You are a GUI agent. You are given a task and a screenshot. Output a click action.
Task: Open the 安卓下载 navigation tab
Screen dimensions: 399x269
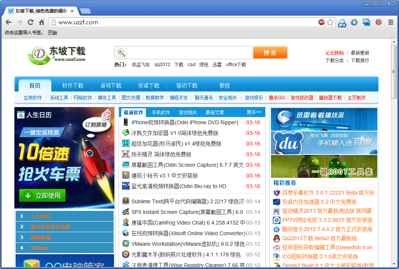[149, 85]
